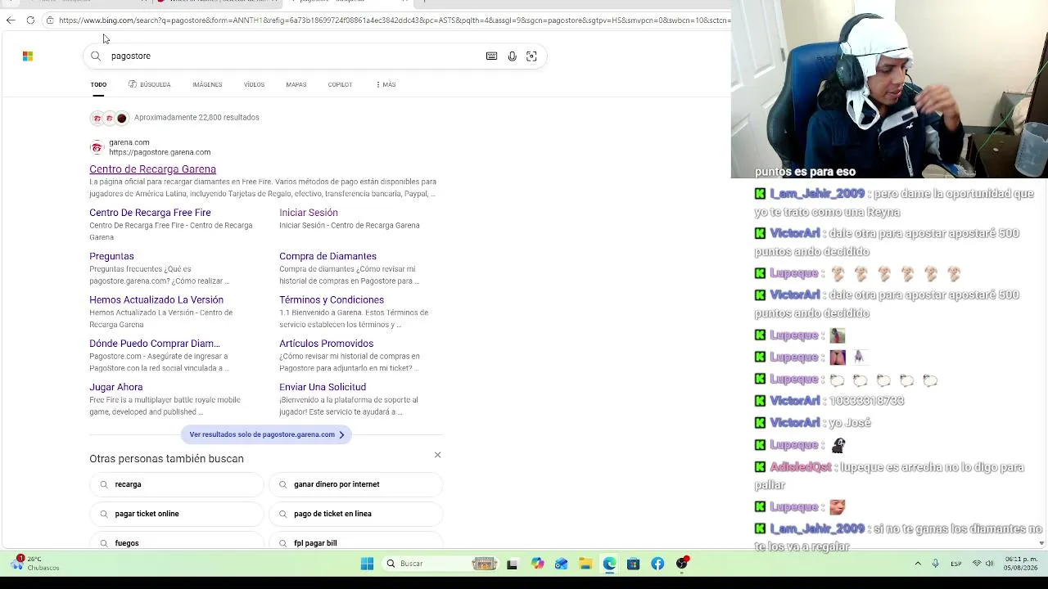
Task: Open 'Centro de Recarga Garena' result
Action: point(152,169)
